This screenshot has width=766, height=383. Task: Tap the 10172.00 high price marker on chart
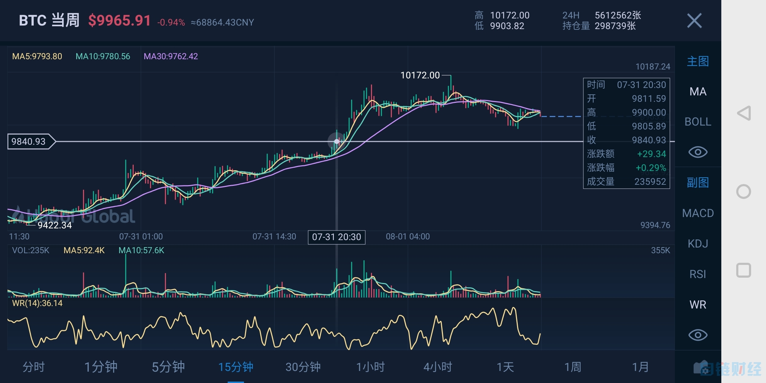420,75
